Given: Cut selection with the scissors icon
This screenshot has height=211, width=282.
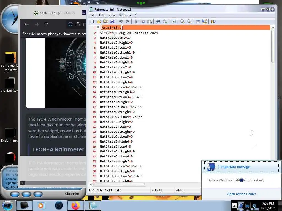Looking at the screenshot, I should pos(136,21).
